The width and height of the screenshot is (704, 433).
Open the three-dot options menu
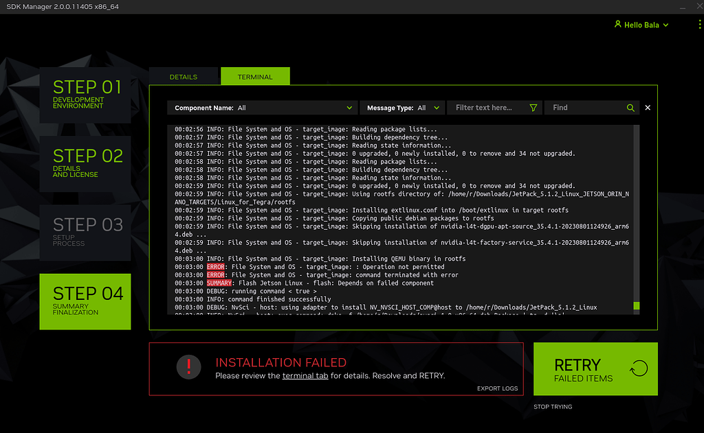coord(699,24)
